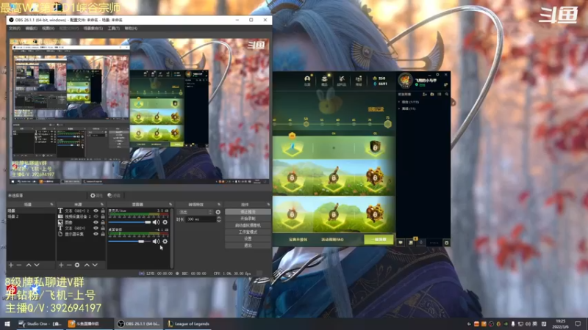Toggle lock on 显示器采集 source
Screen dimensions: 588x330
102,234
